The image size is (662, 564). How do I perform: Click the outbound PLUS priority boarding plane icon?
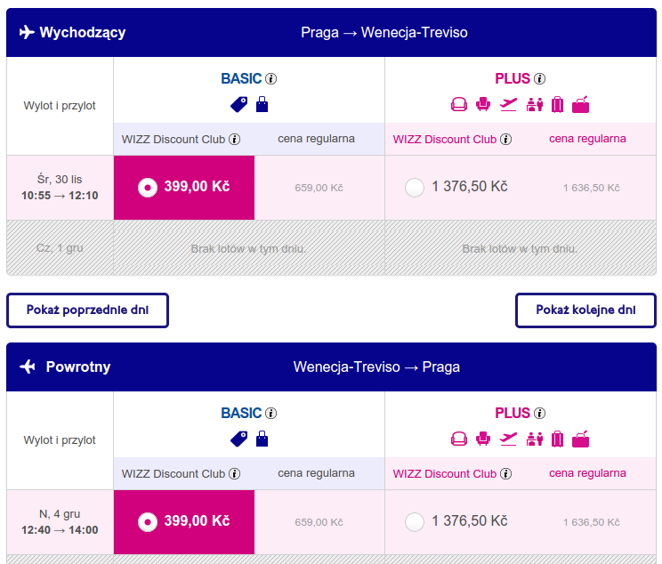click(x=508, y=104)
